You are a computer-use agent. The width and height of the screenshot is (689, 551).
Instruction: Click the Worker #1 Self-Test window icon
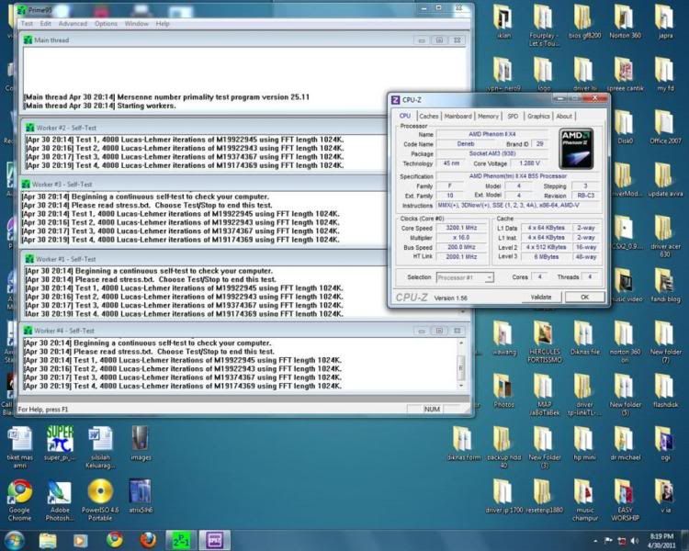coord(30,259)
